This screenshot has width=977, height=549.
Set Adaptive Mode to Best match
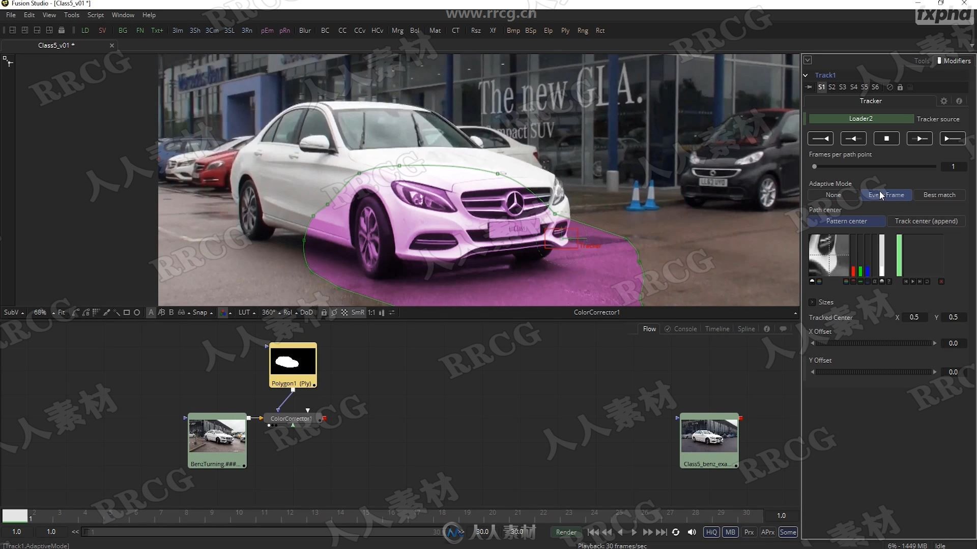[x=939, y=195]
